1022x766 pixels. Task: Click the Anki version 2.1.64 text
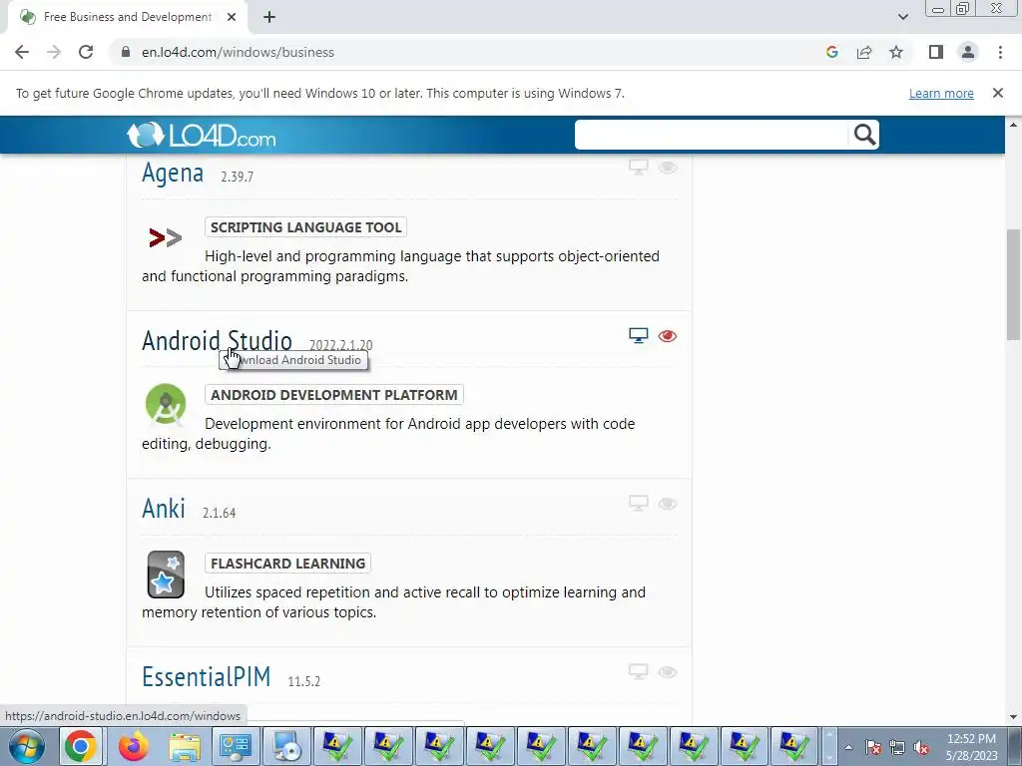pyautogui.click(x=219, y=513)
